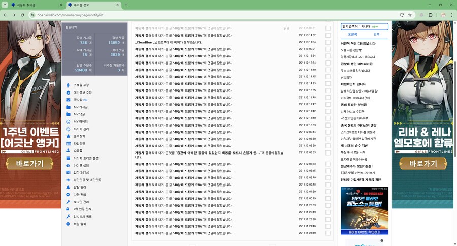
Task: Open 개인정보 수정 gear icon
Action: [69, 93]
